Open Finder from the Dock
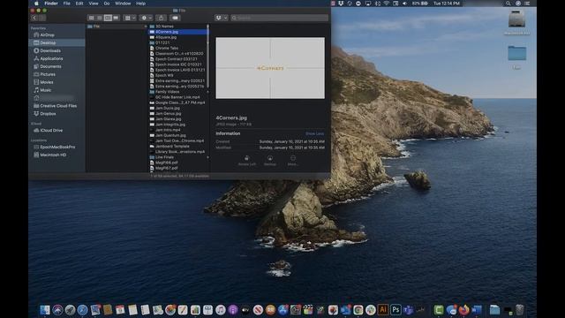 point(45,310)
